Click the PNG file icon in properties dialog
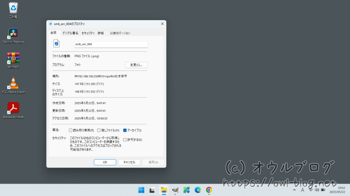The height and width of the screenshot is (196, 350). (56, 44)
